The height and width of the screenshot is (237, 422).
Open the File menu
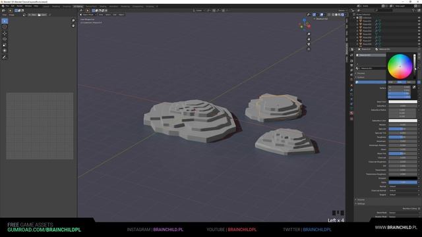click(7, 6)
